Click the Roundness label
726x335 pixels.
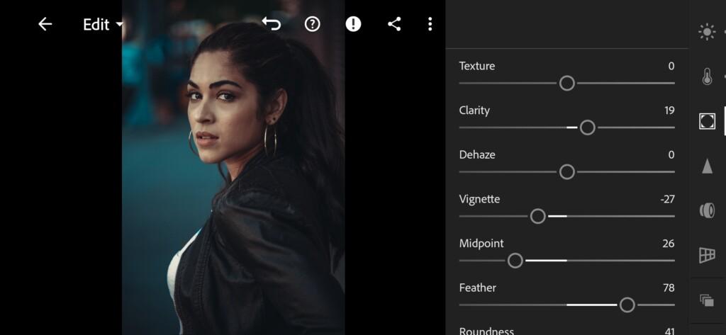(486, 330)
